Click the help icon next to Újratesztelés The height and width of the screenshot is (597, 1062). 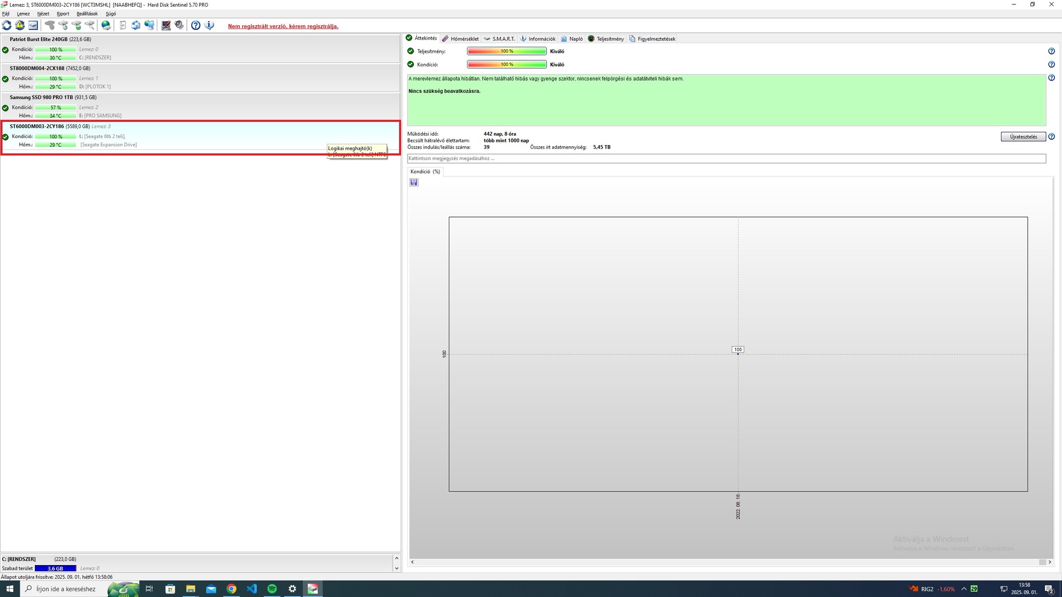[x=1052, y=137]
